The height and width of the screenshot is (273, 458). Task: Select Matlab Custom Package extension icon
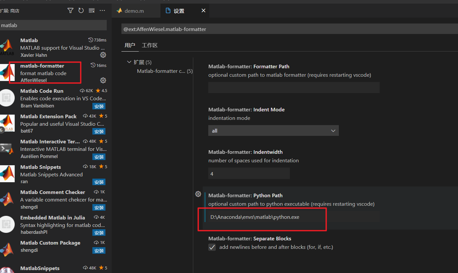[7, 250]
